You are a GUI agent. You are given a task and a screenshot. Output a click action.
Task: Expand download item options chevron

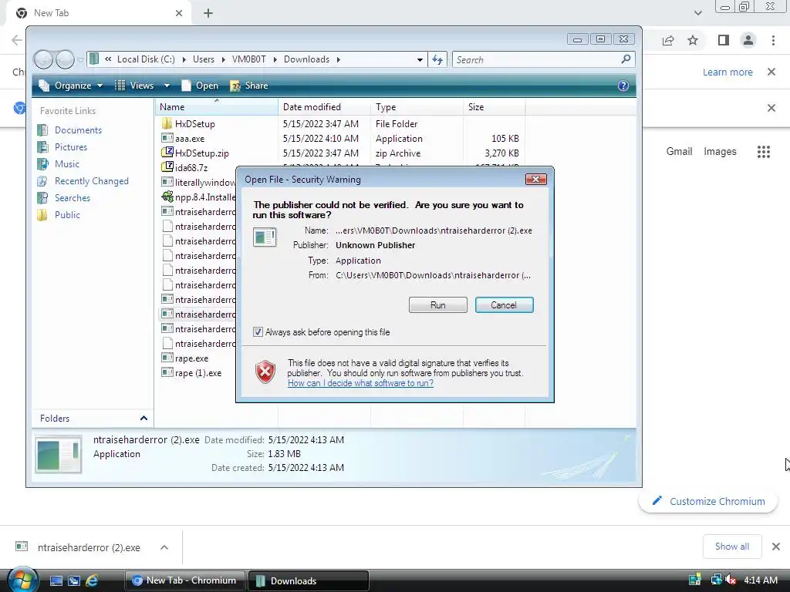click(164, 547)
